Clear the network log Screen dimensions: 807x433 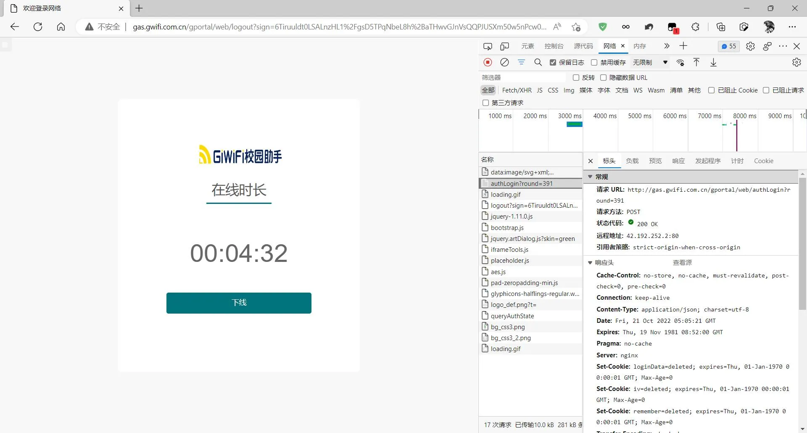coord(504,62)
